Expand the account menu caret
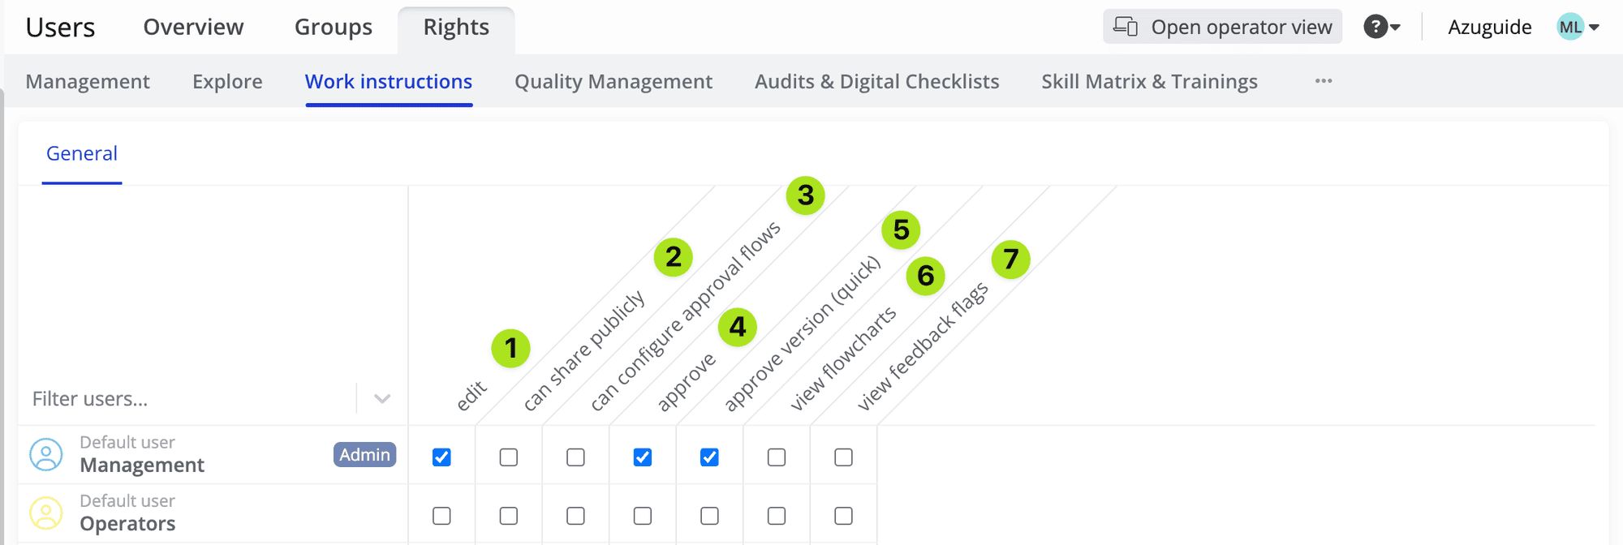This screenshot has width=1623, height=545. pos(1594,28)
